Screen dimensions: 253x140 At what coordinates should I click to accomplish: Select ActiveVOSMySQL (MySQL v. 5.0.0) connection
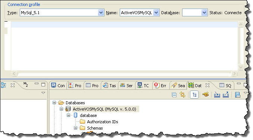pos(104,109)
